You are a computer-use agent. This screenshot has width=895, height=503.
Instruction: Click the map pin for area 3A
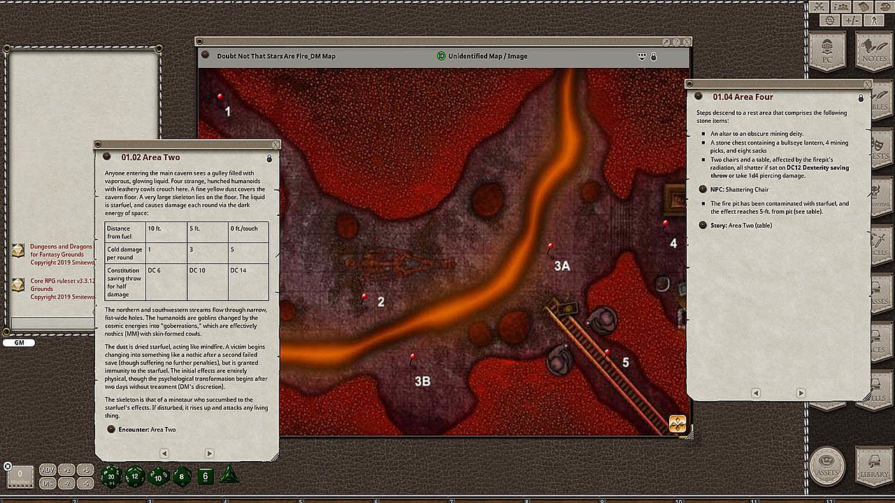coord(550,247)
